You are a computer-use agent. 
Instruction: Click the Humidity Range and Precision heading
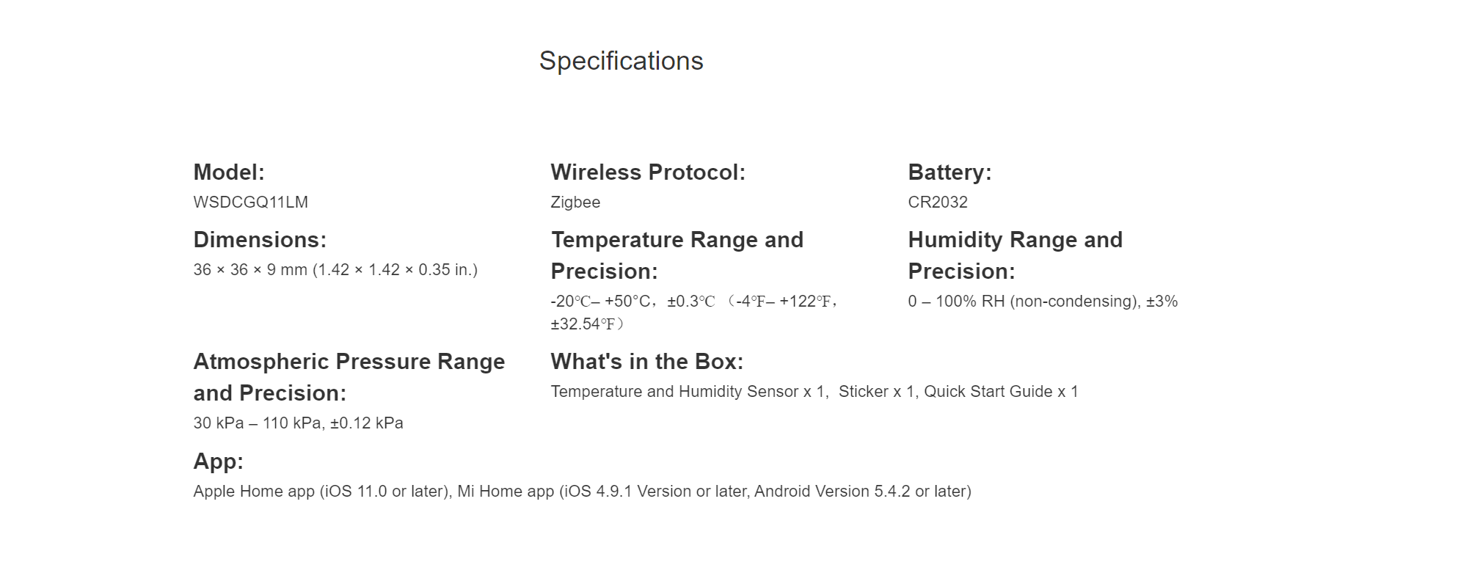point(1015,255)
